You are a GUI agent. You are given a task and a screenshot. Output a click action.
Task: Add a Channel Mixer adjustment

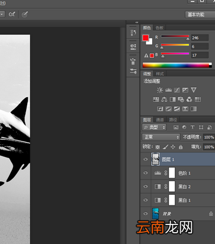point(190,99)
